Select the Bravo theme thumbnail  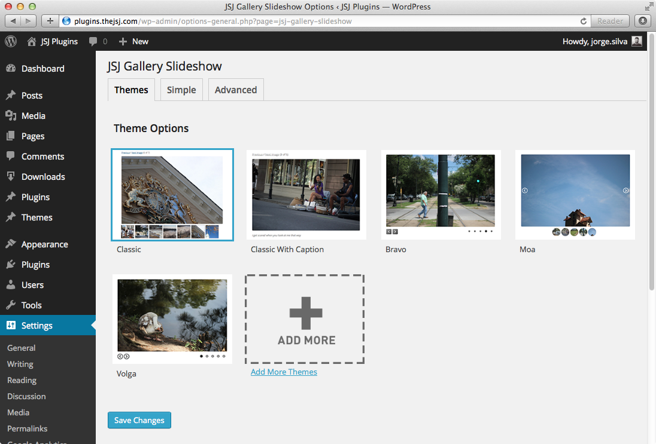pos(441,195)
